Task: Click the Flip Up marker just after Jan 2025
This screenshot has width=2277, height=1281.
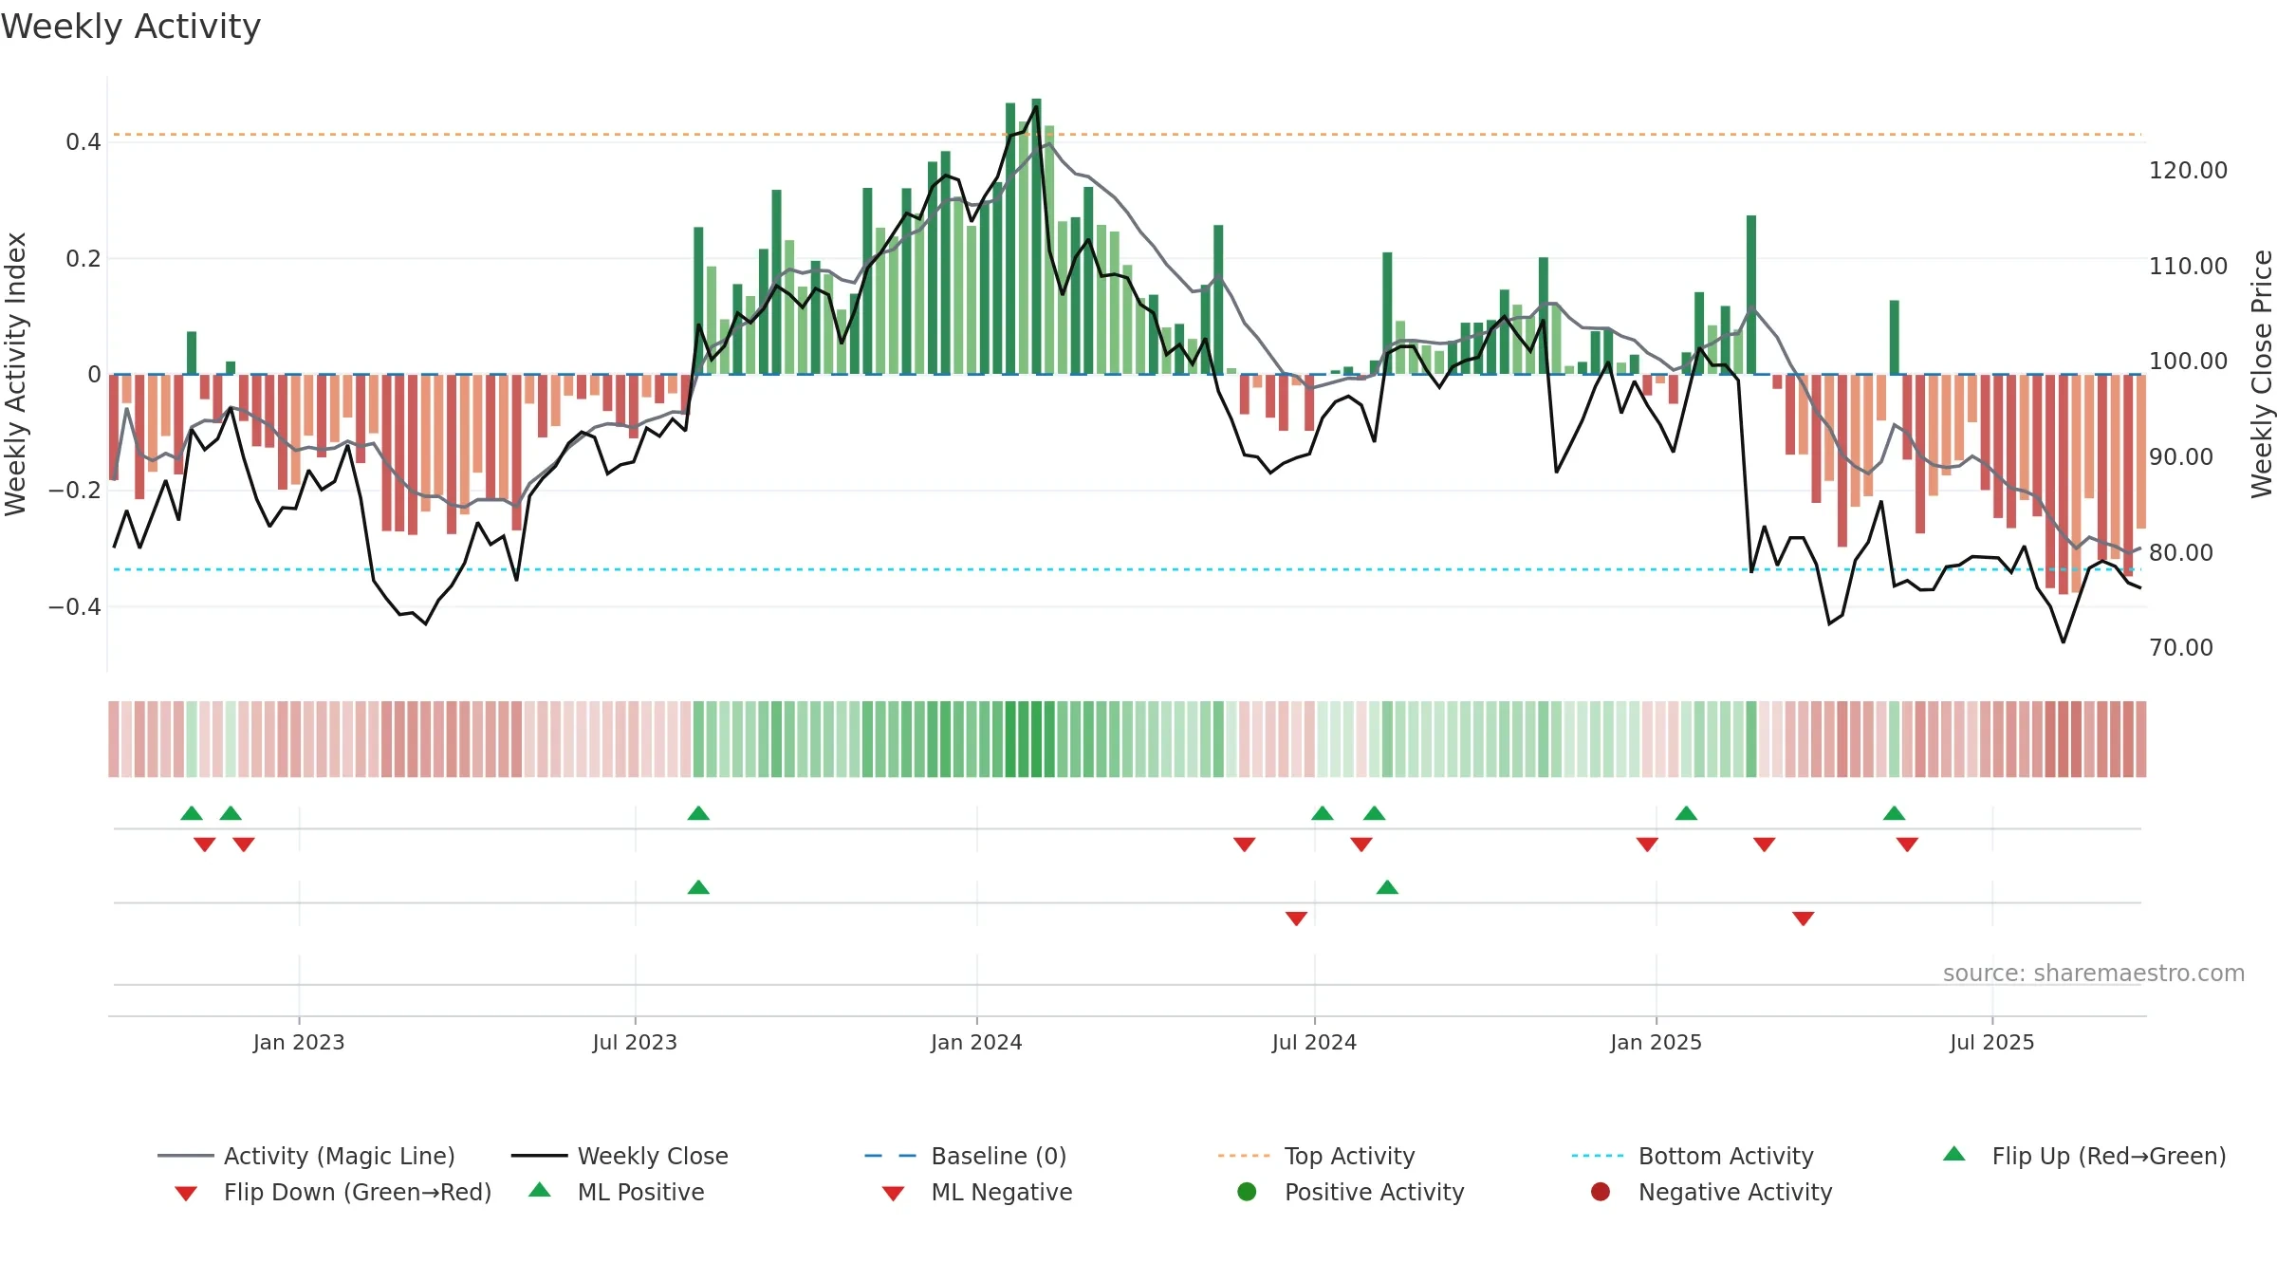Action: click(1686, 813)
